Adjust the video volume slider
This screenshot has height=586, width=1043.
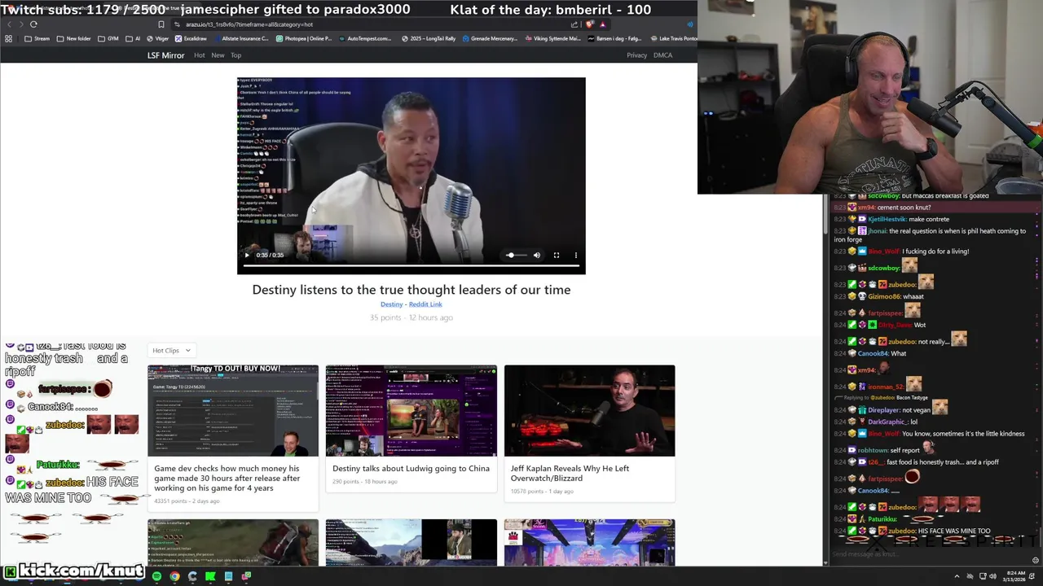coord(516,255)
